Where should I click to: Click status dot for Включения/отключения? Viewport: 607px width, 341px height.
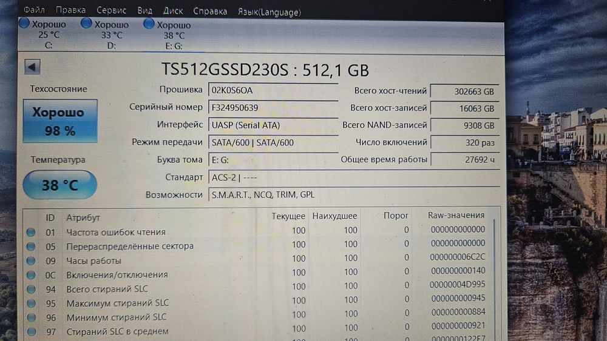click(x=31, y=275)
